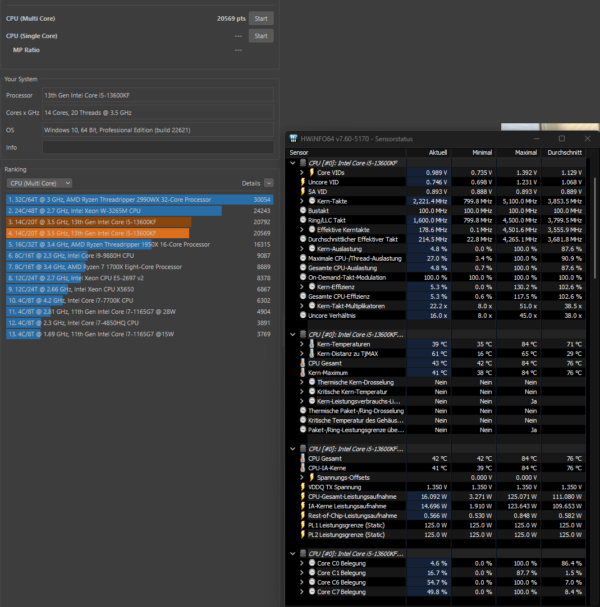Click the icon of On-Demand-Takt-Modulation
This screenshot has height=607, width=600.
click(x=303, y=277)
